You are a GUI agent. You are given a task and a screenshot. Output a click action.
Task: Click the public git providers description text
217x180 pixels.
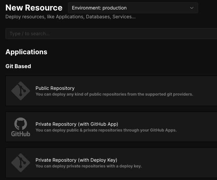(114, 94)
